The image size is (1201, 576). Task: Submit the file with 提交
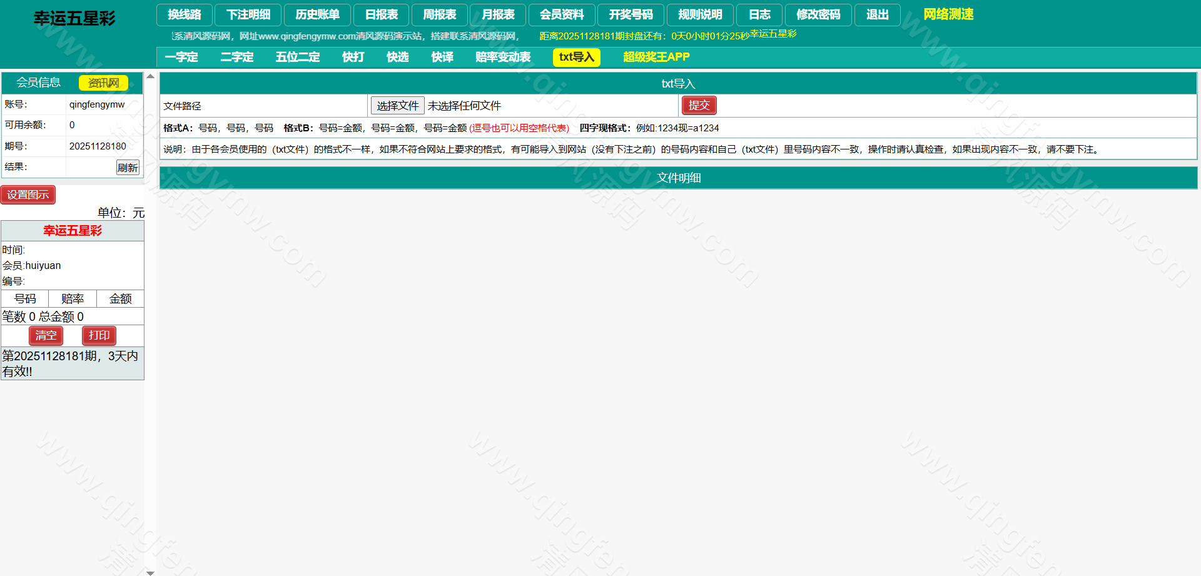pyautogui.click(x=699, y=105)
